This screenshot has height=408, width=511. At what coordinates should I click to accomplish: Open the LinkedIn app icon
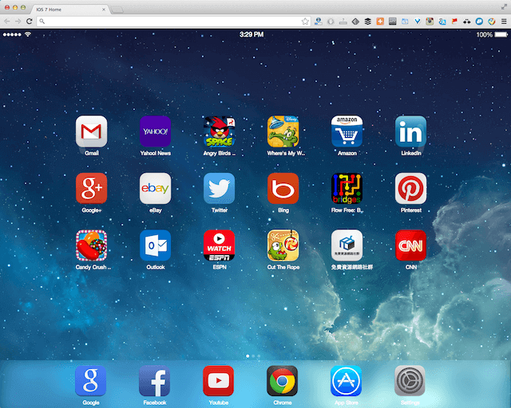410,131
